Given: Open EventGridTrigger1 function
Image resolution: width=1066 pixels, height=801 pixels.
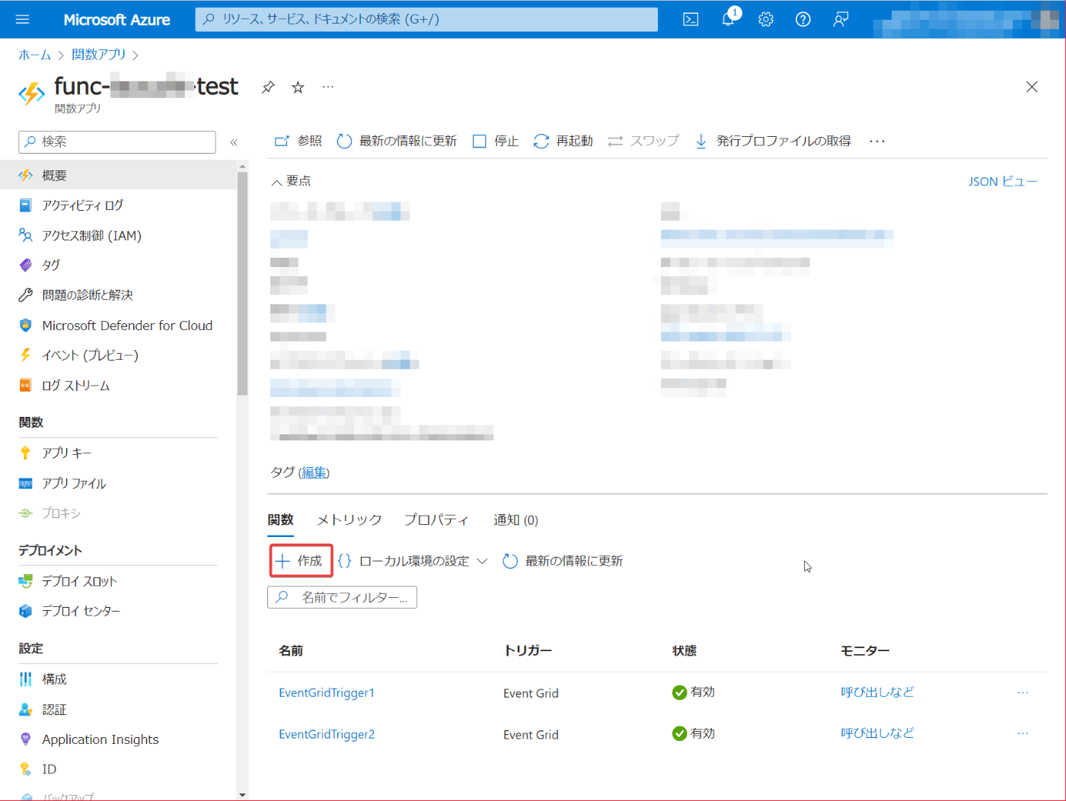Looking at the screenshot, I should [x=327, y=693].
